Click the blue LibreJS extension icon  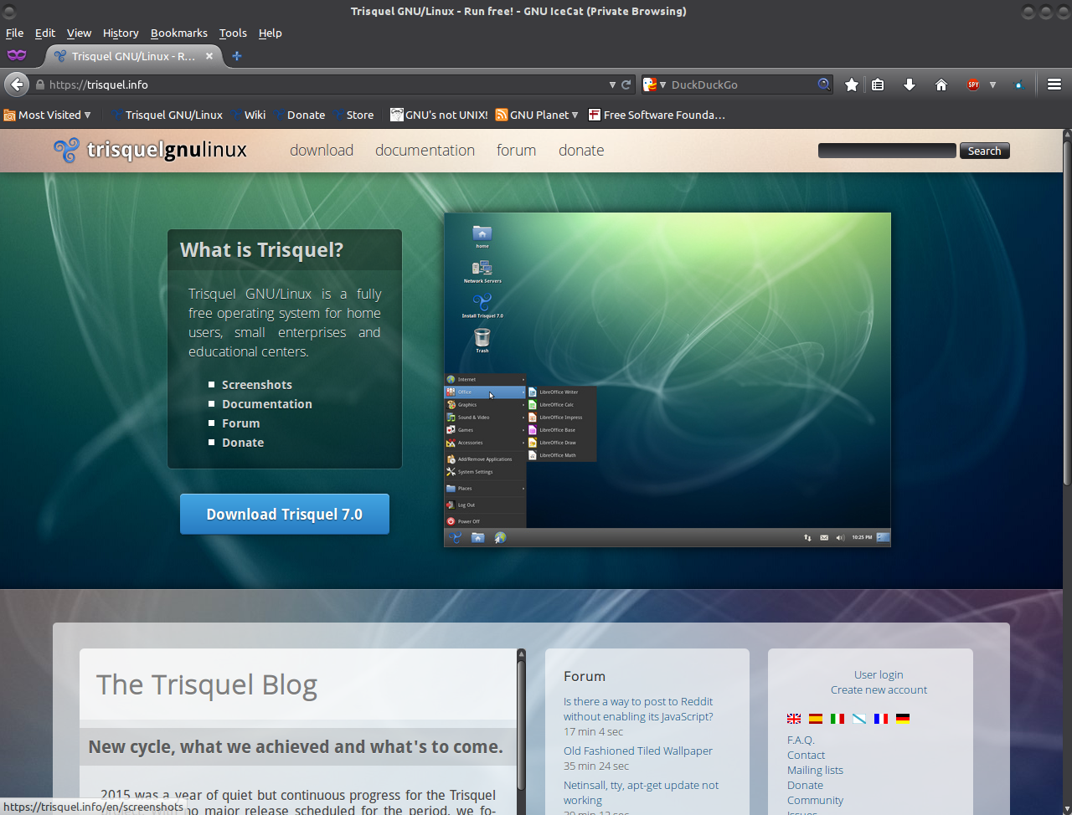1019,85
